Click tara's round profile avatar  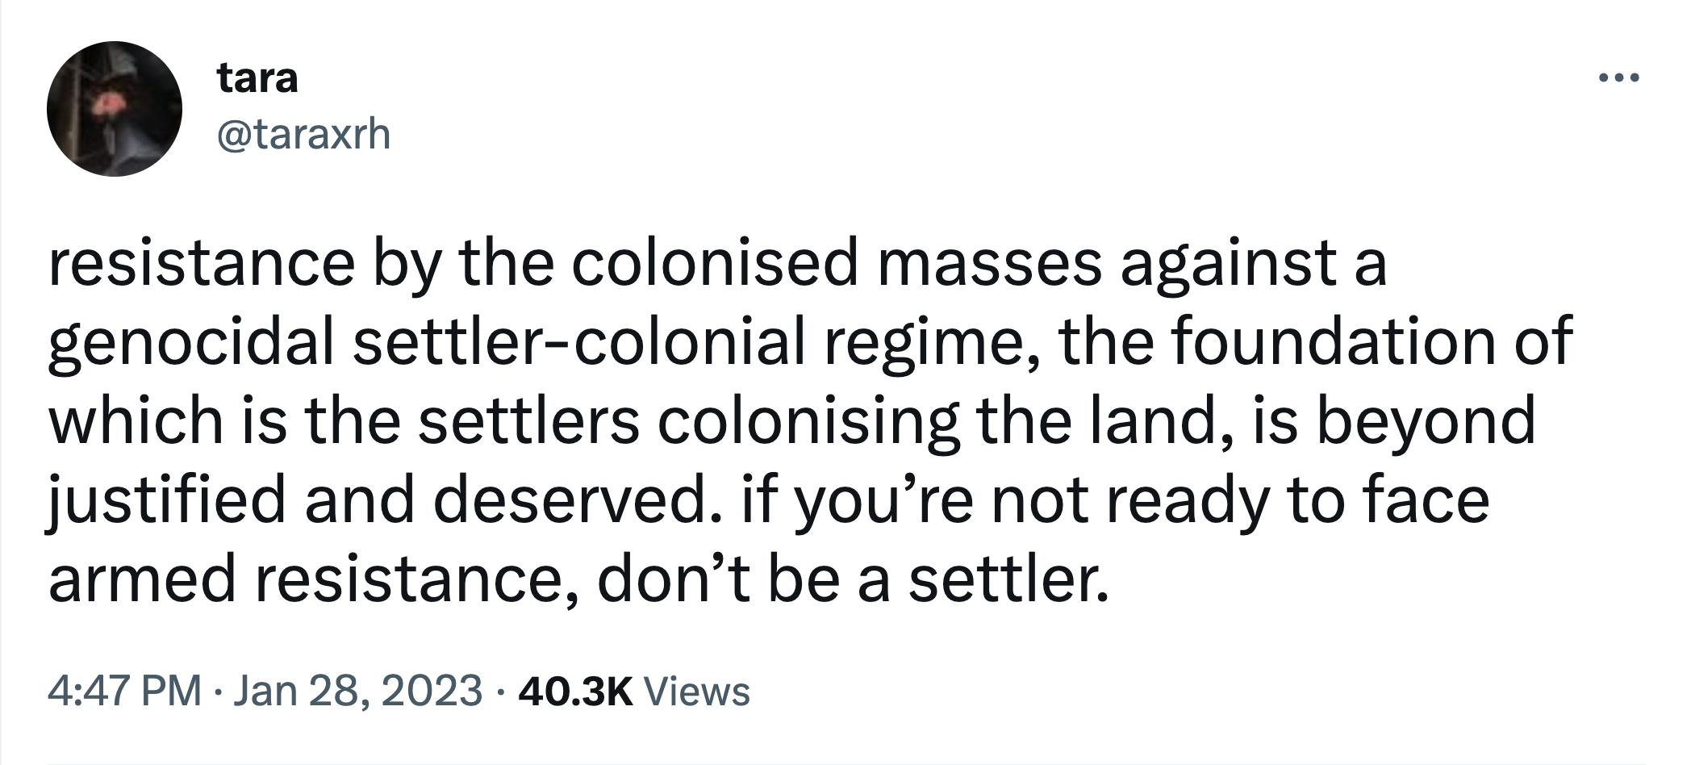(114, 109)
